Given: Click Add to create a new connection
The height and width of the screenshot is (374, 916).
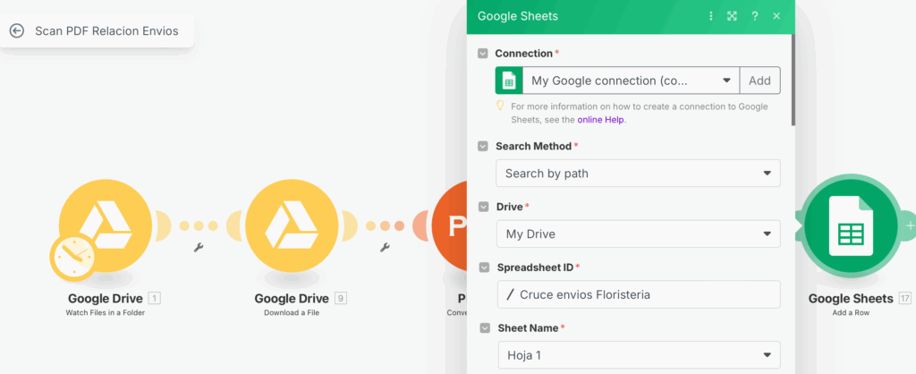Looking at the screenshot, I should [x=760, y=81].
